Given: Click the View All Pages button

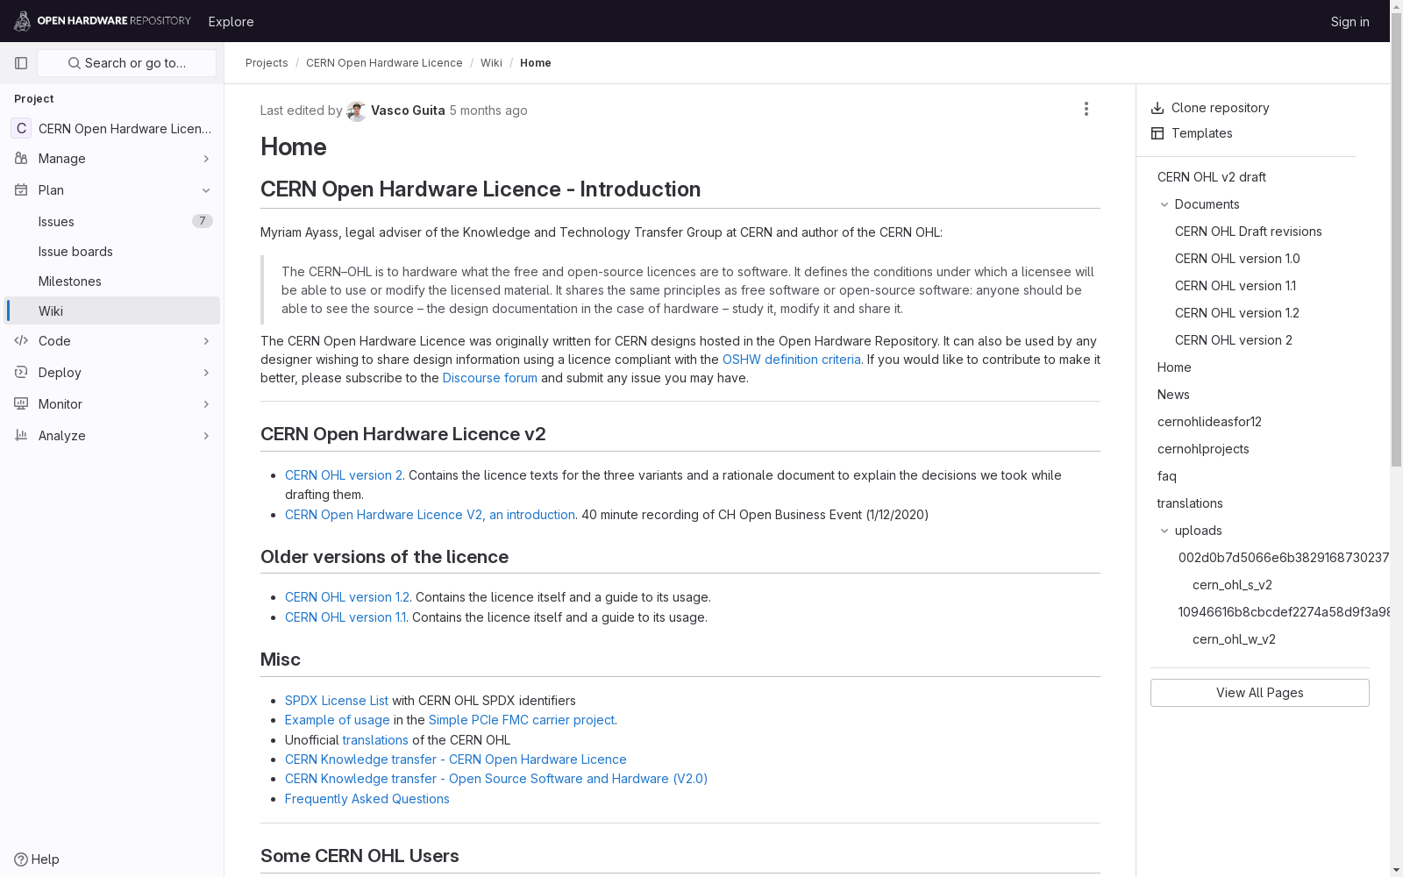Looking at the screenshot, I should (x=1260, y=693).
